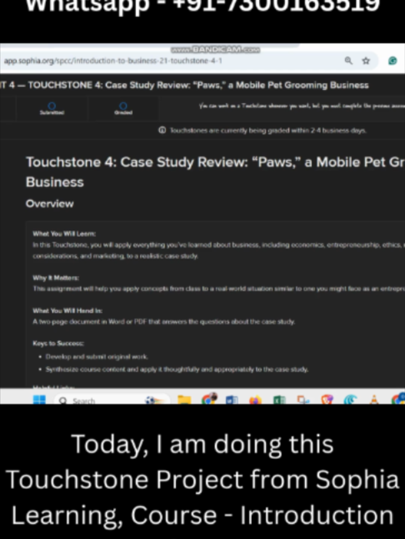The height and width of the screenshot is (539, 405).
Task: Open Microsoft Excel from the taskbar
Action: (279, 400)
